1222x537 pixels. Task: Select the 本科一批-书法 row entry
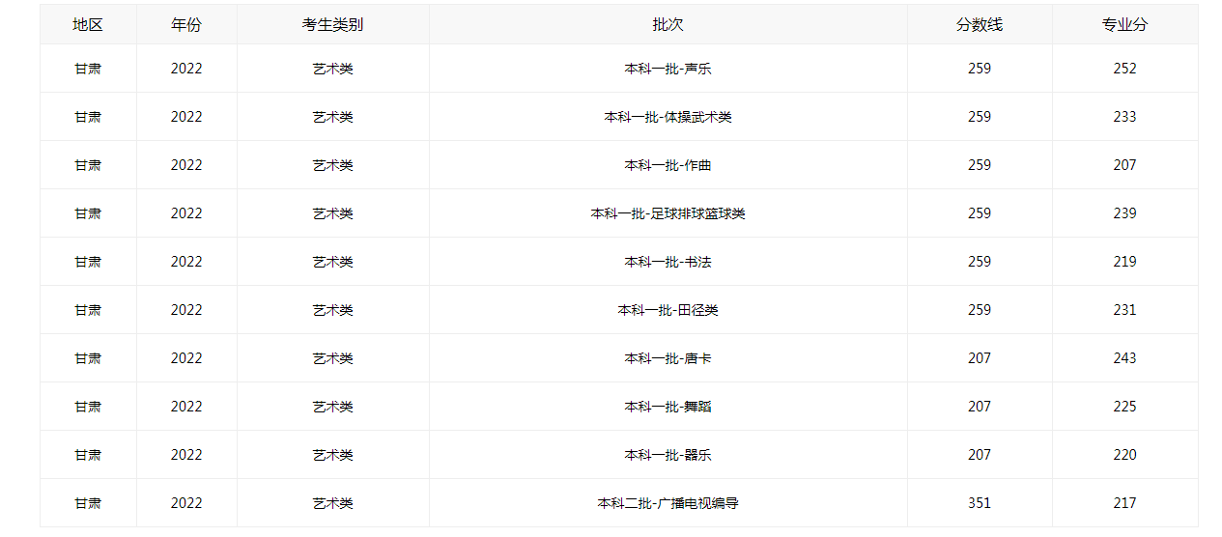[x=668, y=262]
